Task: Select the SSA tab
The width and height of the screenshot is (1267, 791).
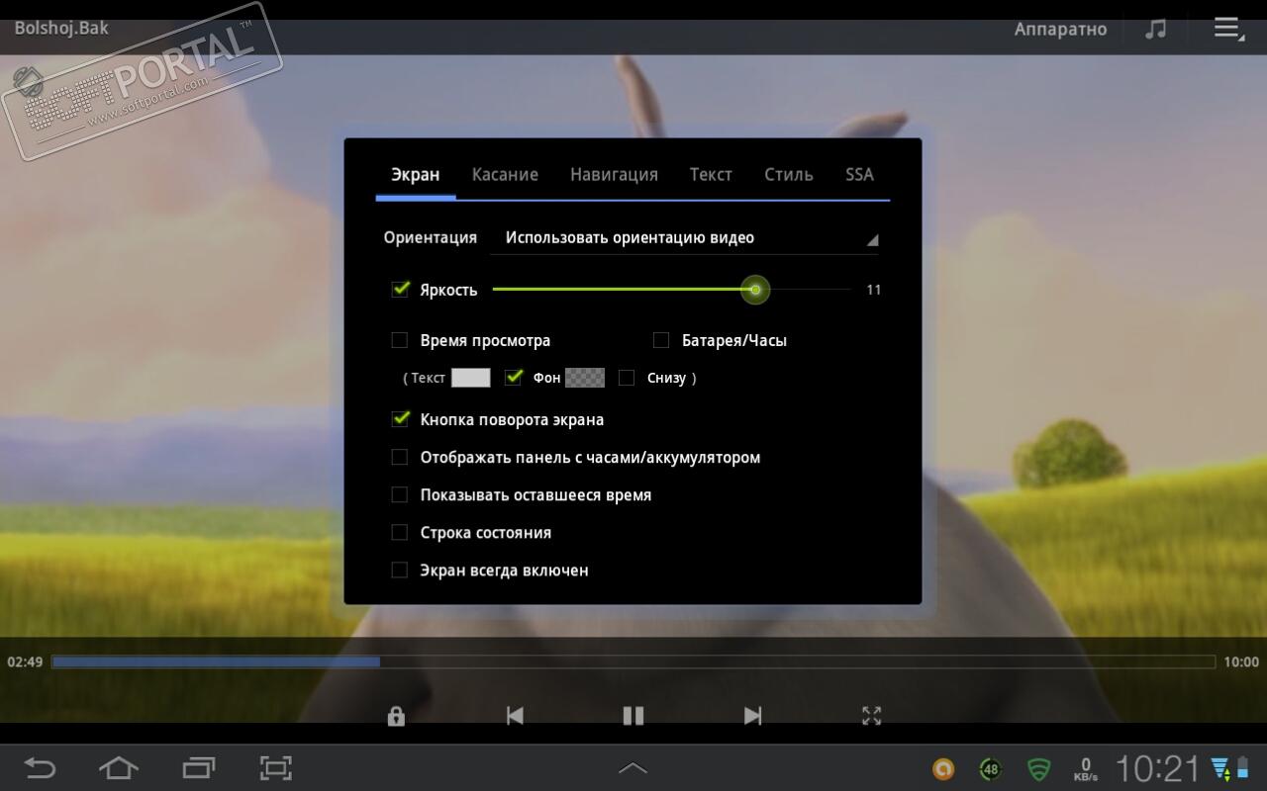Action: pyautogui.click(x=859, y=175)
